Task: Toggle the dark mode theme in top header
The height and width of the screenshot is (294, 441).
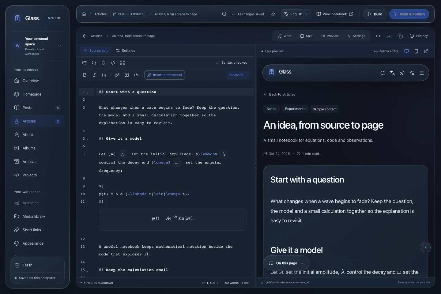Action: [x=273, y=14]
